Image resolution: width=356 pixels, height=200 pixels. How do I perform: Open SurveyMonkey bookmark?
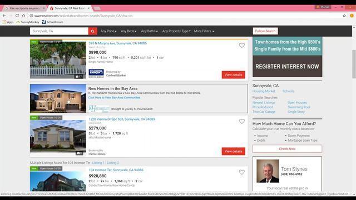(28, 22)
